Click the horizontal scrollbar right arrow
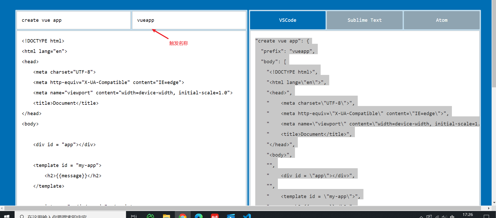The image size is (496, 218). [x=489, y=208]
